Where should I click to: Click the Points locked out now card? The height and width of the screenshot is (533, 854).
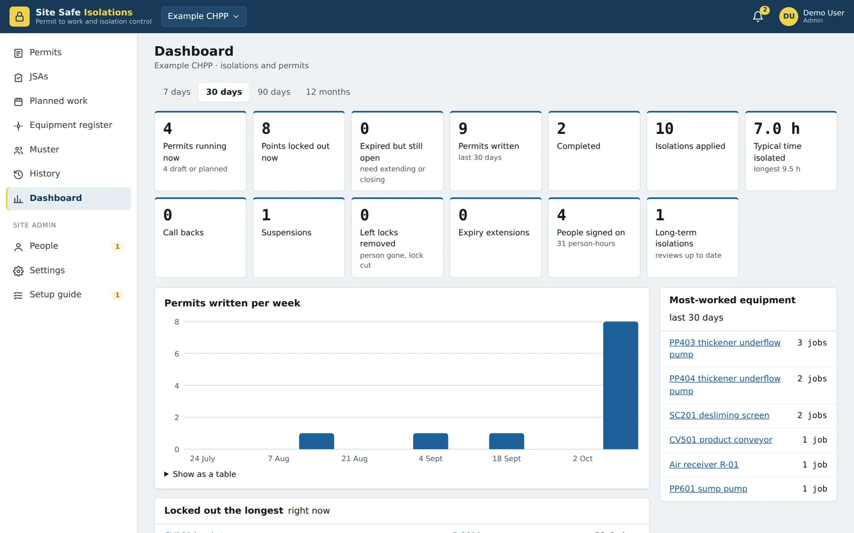tap(299, 151)
